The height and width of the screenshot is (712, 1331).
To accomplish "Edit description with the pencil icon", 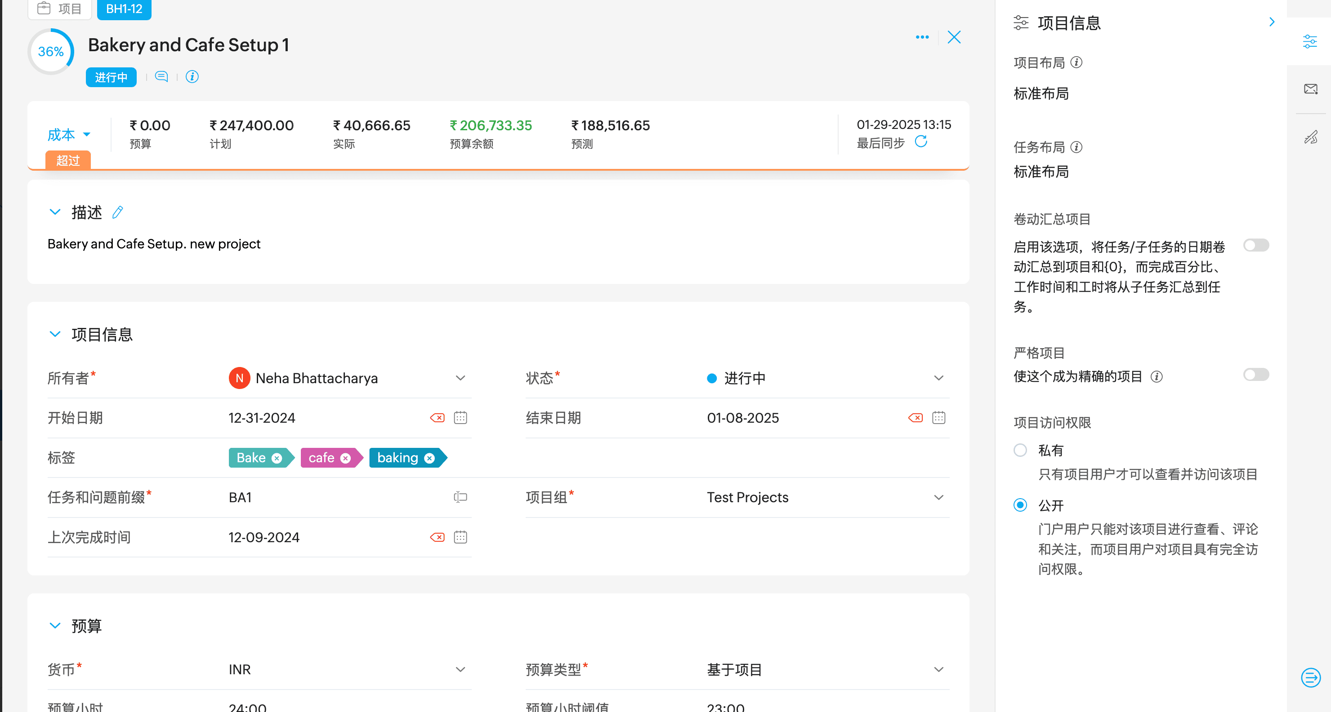I will 118,212.
